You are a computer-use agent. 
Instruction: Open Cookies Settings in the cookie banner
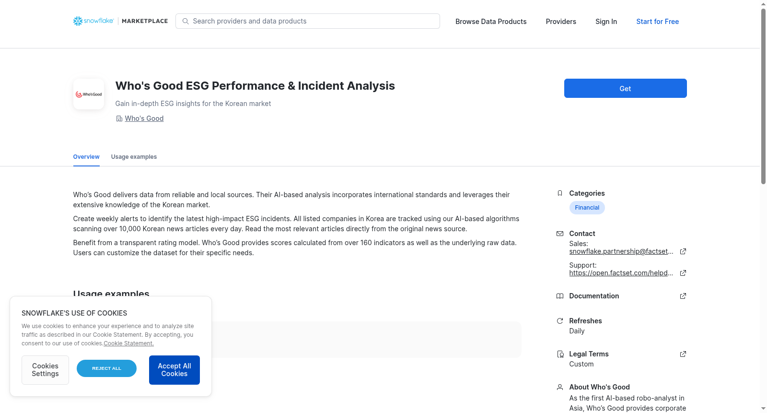pyautogui.click(x=45, y=370)
